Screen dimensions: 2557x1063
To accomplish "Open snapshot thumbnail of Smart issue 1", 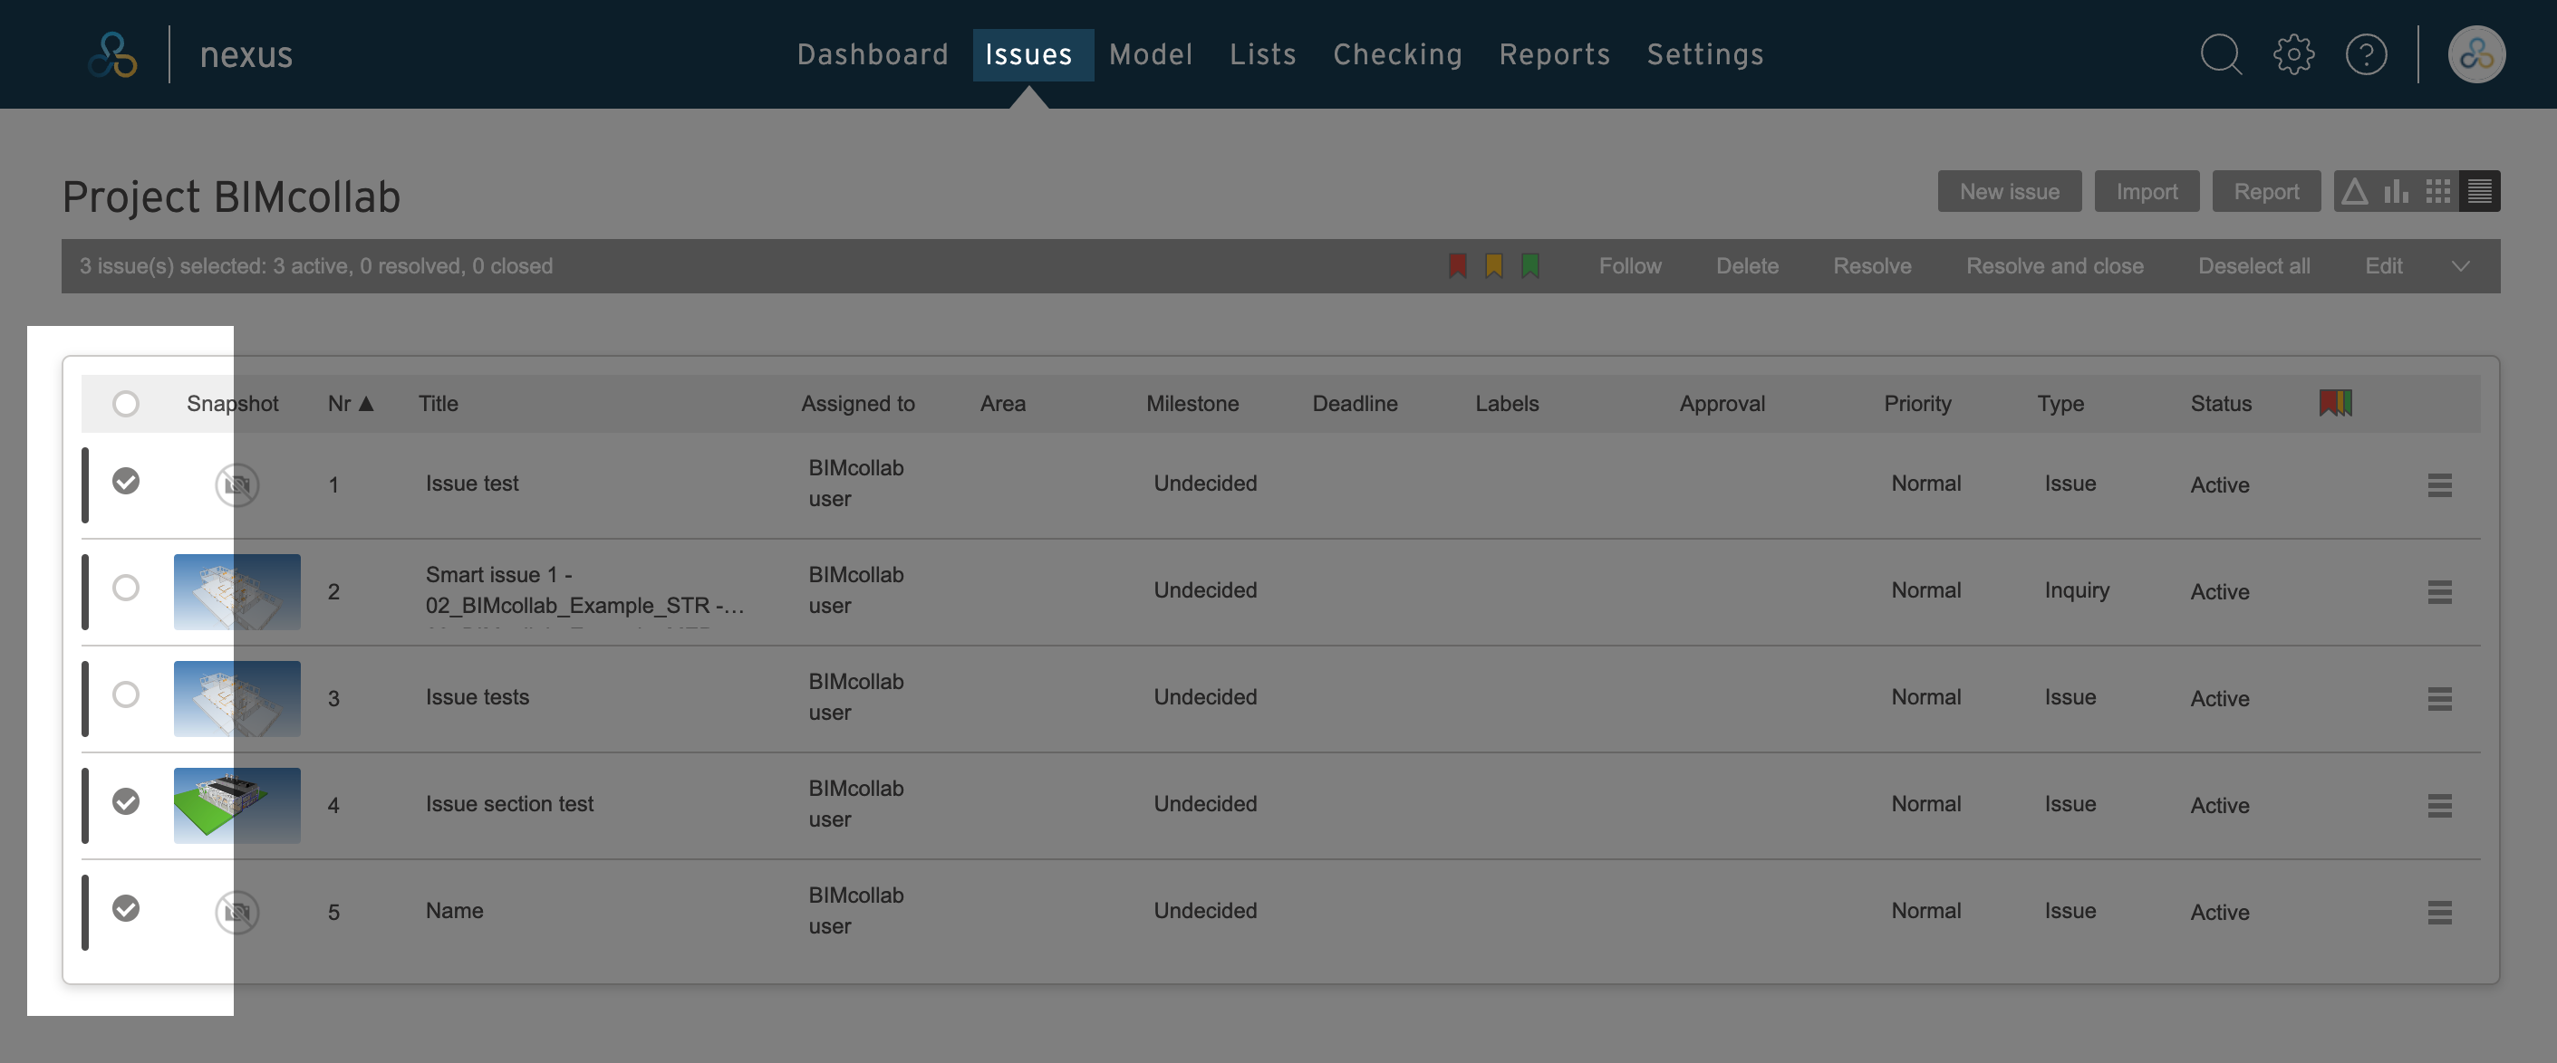I will click(x=237, y=592).
